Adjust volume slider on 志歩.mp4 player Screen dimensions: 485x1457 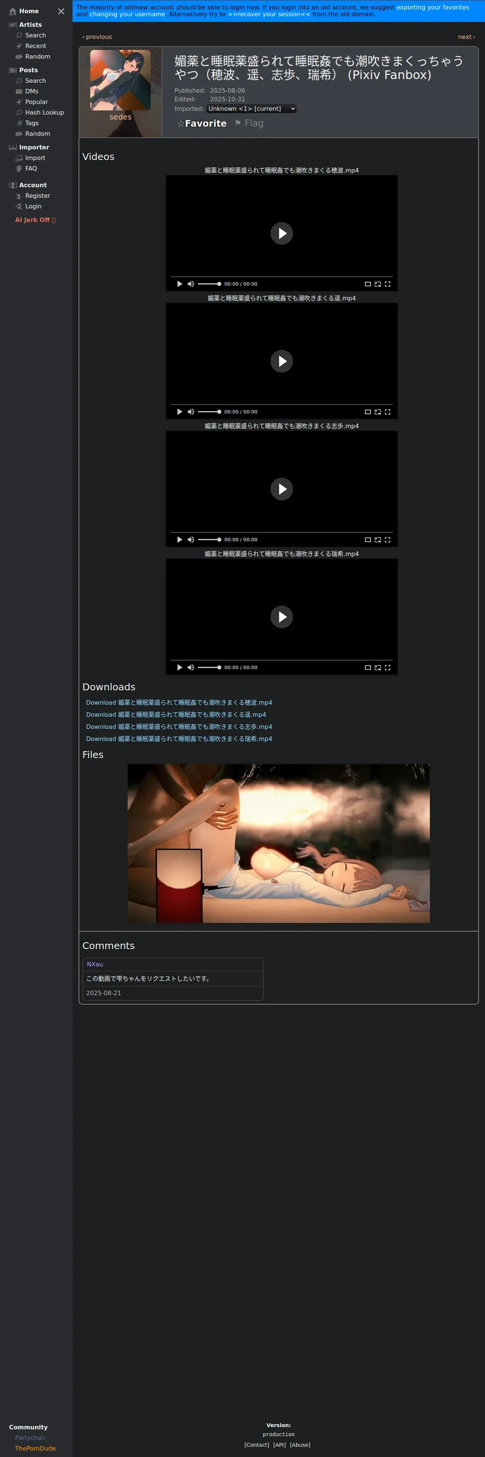click(209, 540)
